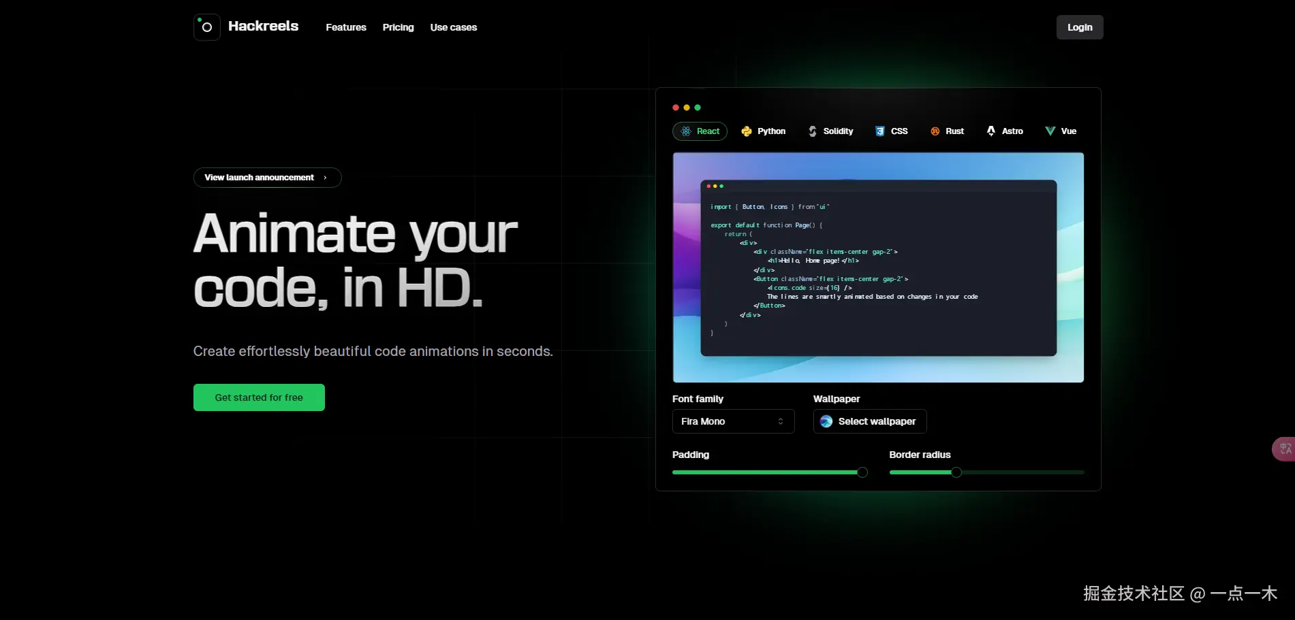The image size is (1295, 620).
Task: Open the Features menu
Action: click(x=346, y=27)
